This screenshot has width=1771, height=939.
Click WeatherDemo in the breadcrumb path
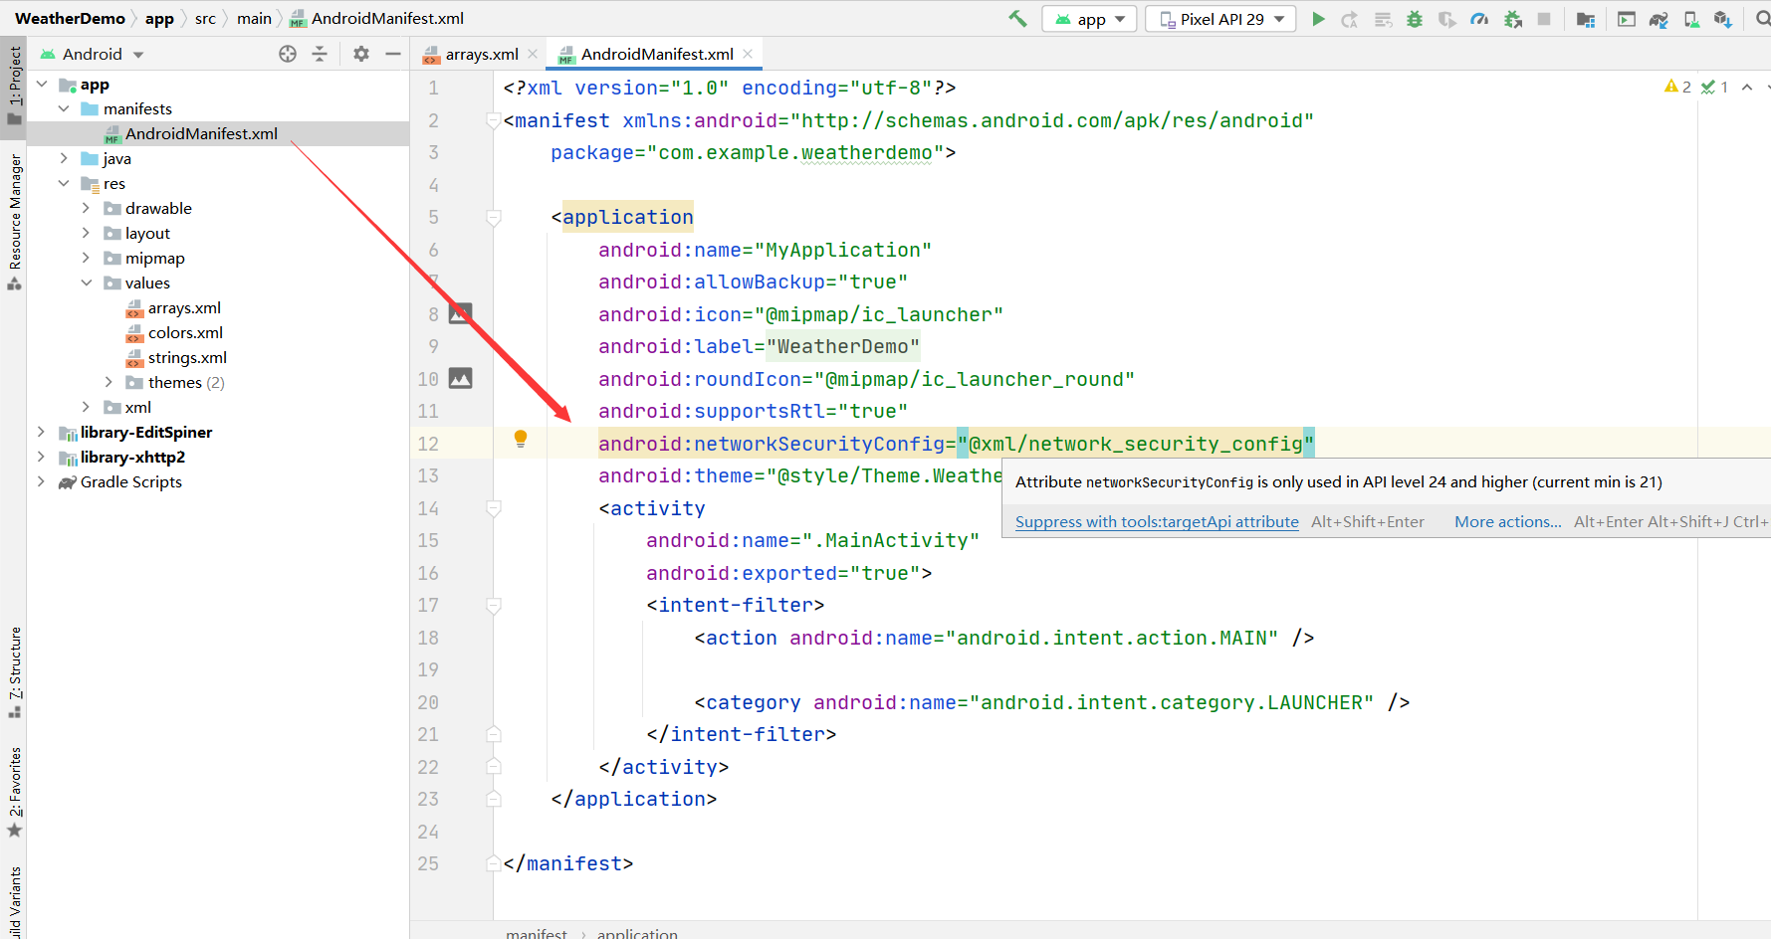(70, 18)
